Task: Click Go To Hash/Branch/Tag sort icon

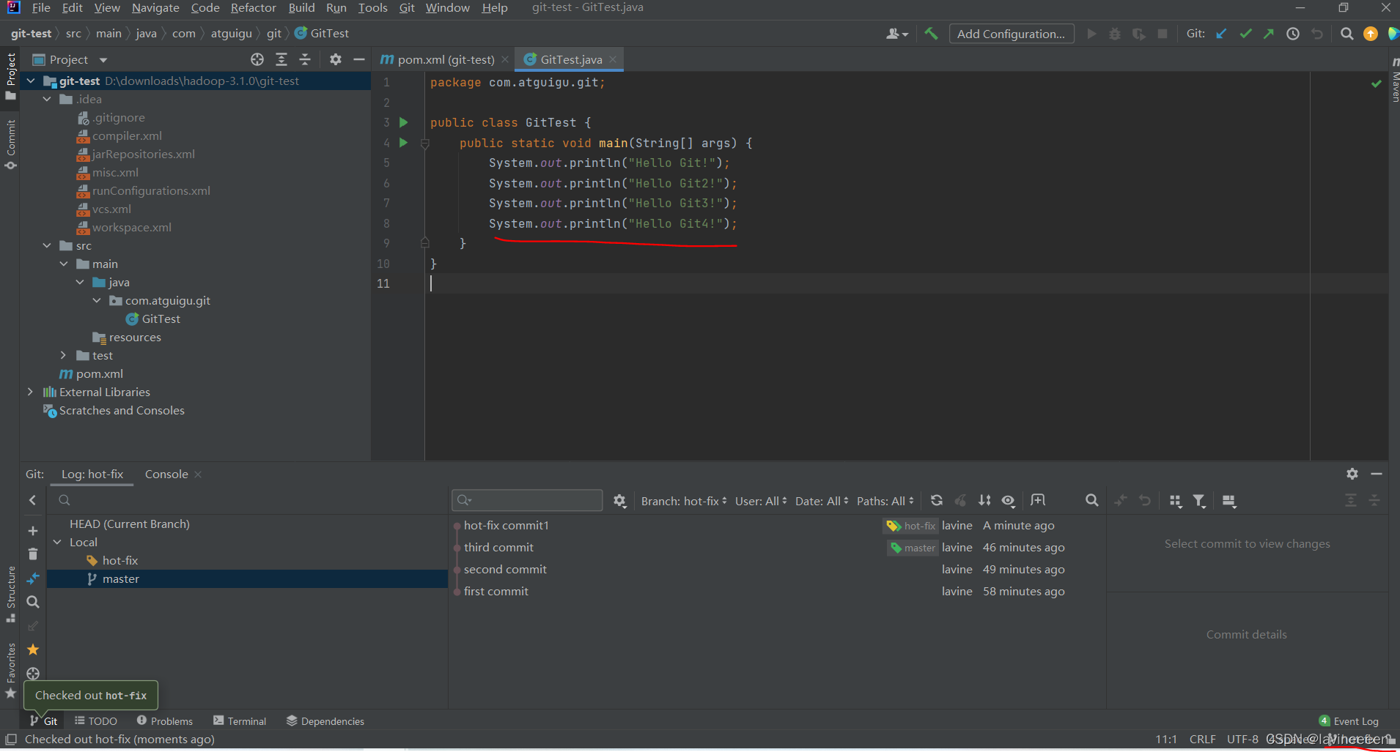Action: [x=984, y=501]
